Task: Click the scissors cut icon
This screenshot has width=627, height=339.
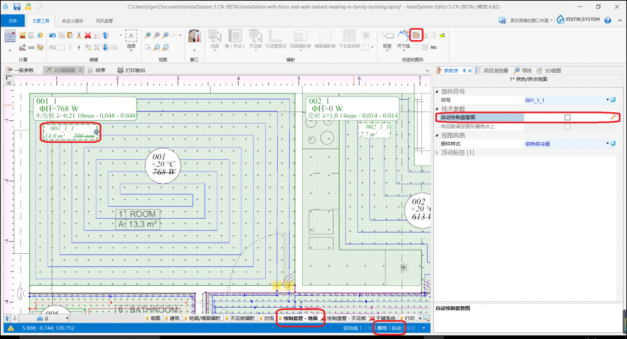Action: point(78,35)
